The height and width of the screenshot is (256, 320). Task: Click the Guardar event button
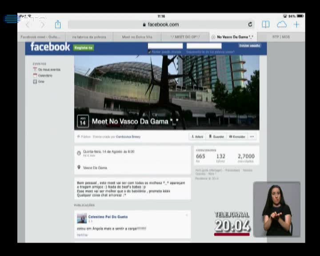point(217,137)
